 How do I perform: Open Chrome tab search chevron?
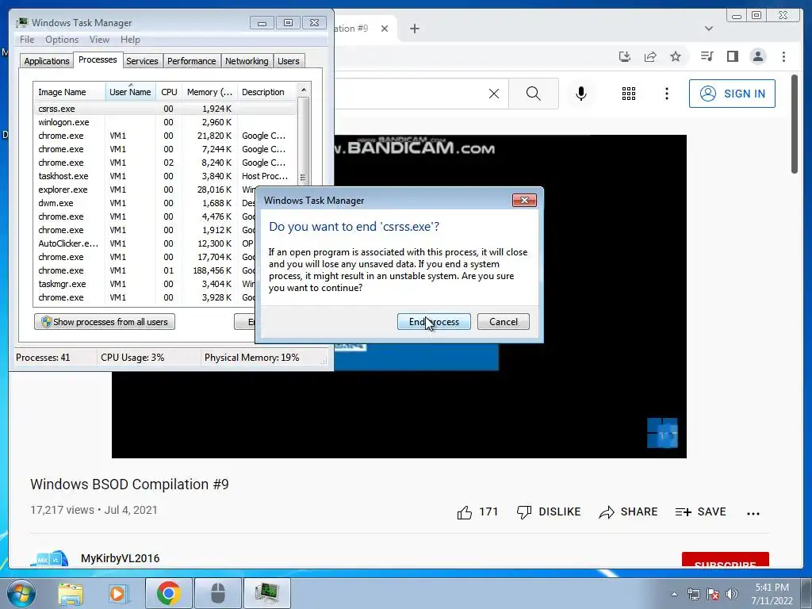click(x=709, y=29)
